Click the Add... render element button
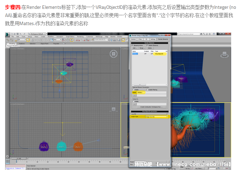Image resolution: width=241 pixels, height=170 pixels. [x=135, y=48]
